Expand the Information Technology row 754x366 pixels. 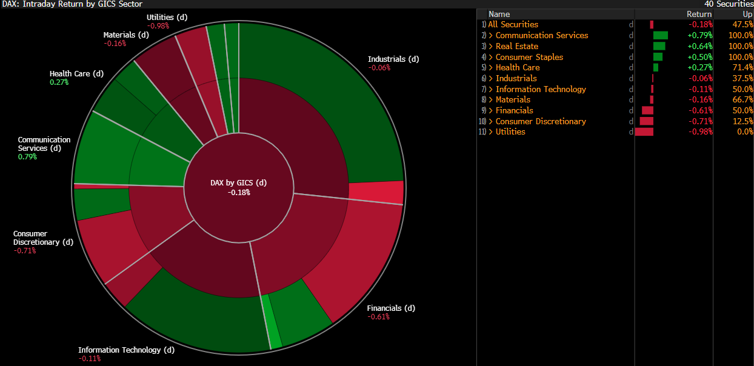coord(491,89)
